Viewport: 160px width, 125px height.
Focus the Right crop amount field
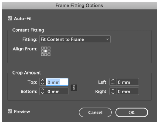[127, 92]
